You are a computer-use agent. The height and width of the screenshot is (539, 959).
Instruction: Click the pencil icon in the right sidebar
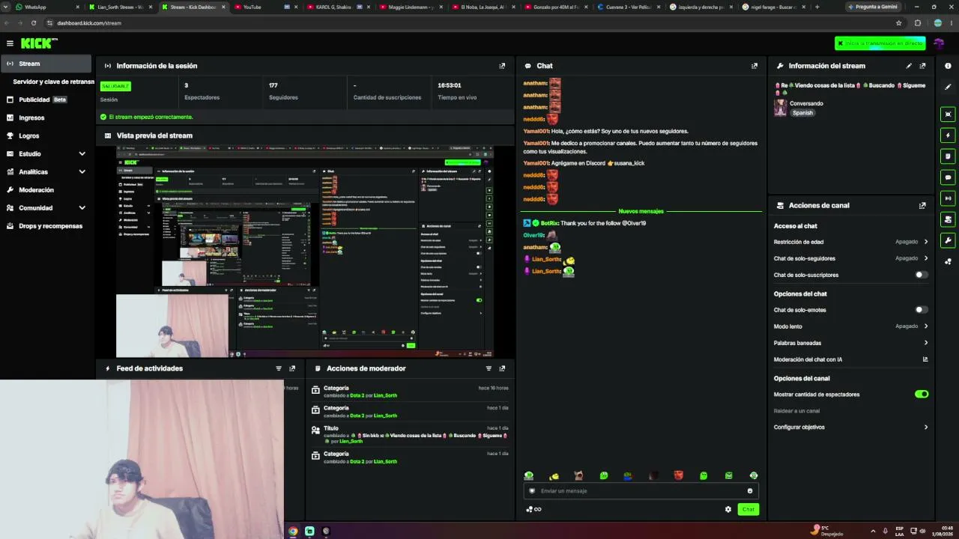(x=948, y=87)
